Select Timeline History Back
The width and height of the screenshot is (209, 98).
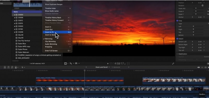(x=57, y=18)
